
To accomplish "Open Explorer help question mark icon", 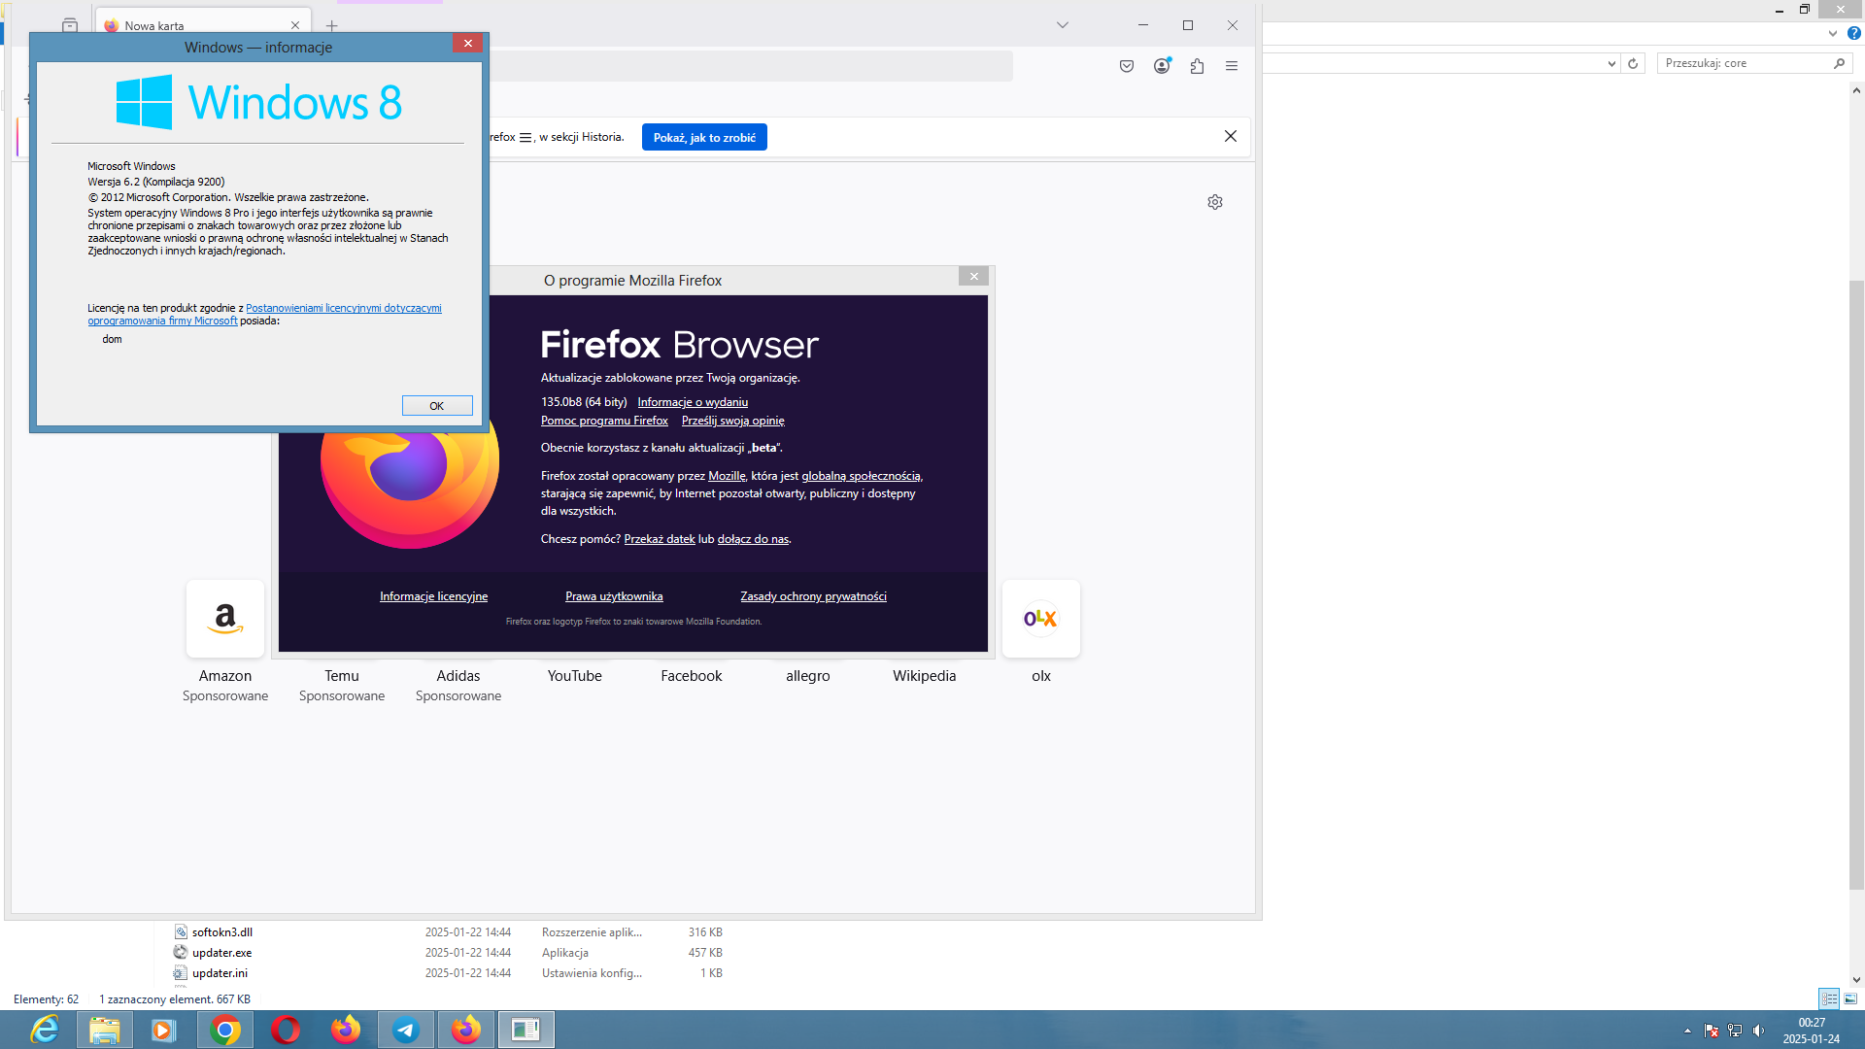I will point(1853,33).
